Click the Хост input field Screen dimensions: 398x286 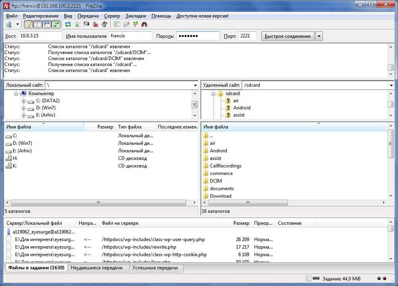(x=40, y=36)
